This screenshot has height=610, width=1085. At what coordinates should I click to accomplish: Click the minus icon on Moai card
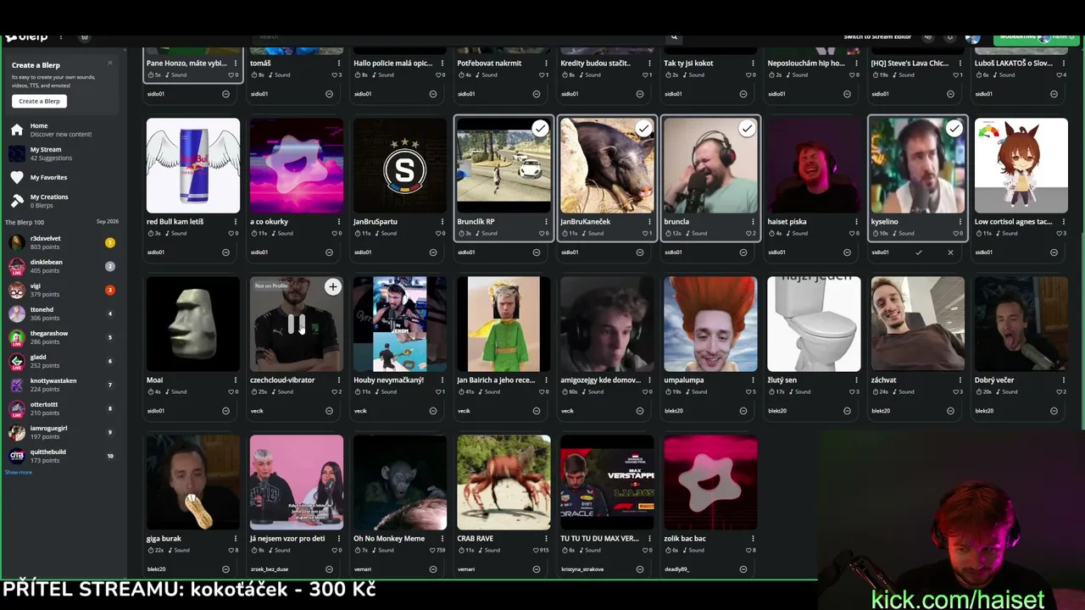pos(225,411)
